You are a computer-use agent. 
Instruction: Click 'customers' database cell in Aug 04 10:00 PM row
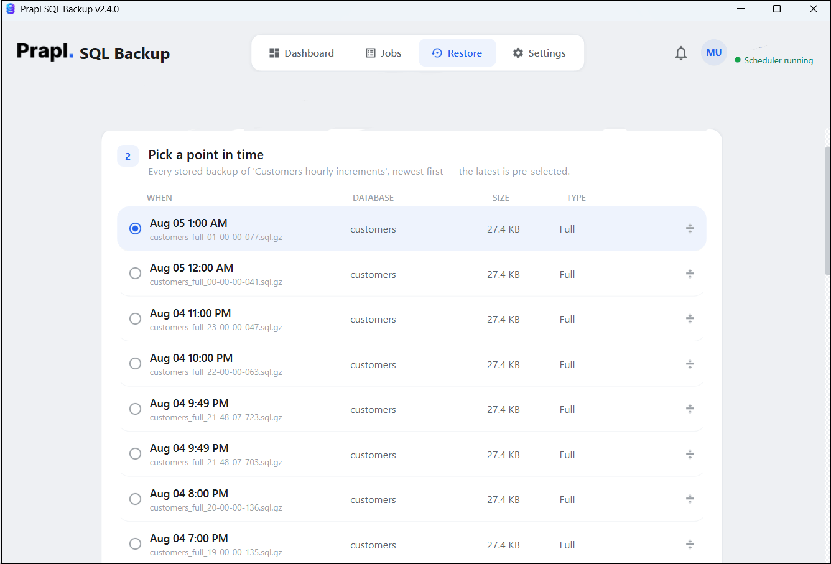click(x=373, y=364)
